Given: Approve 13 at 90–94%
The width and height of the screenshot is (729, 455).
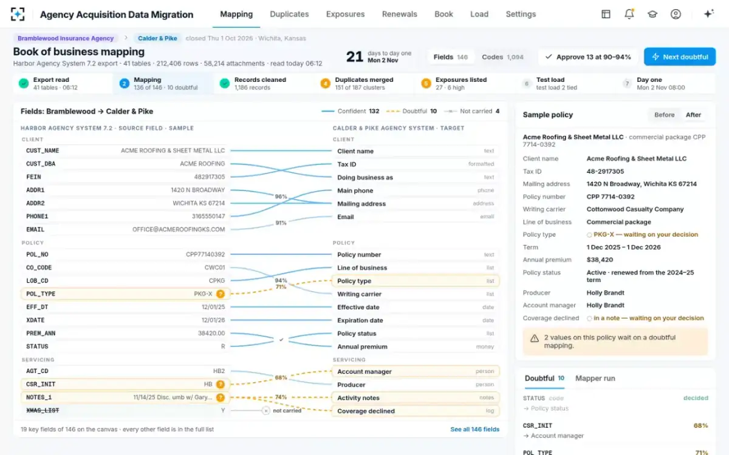Looking at the screenshot, I should [x=588, y=57].
